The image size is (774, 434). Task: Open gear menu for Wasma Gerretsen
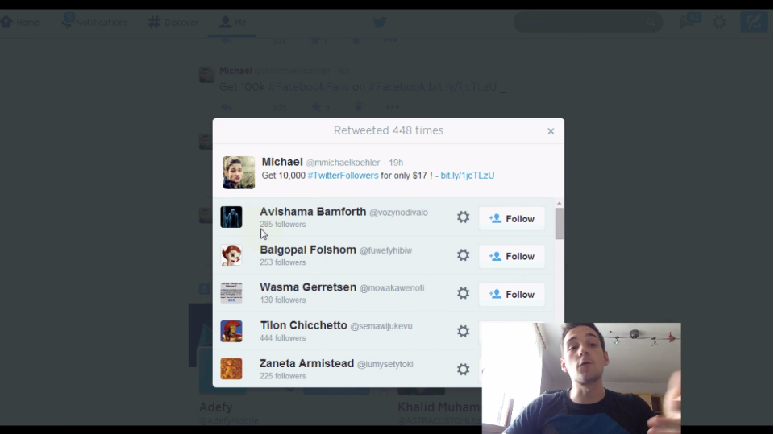click(x=463, y=293)
